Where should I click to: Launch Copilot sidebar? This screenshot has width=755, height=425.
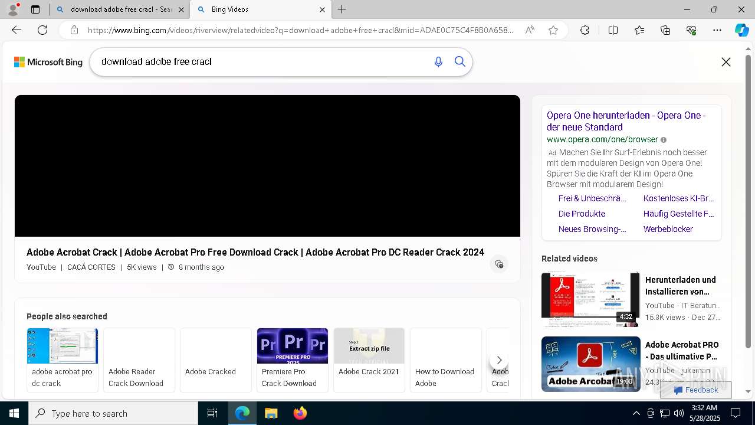point(741,30)
